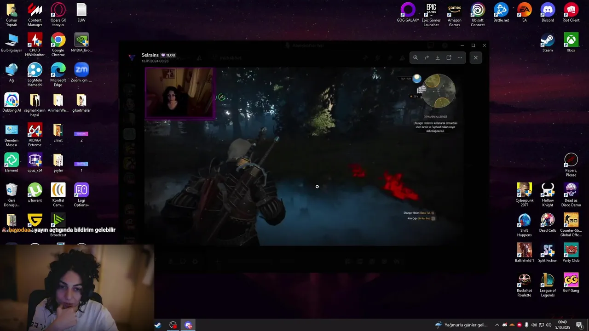Select the Ağ network icon

(x=12, y=73)
